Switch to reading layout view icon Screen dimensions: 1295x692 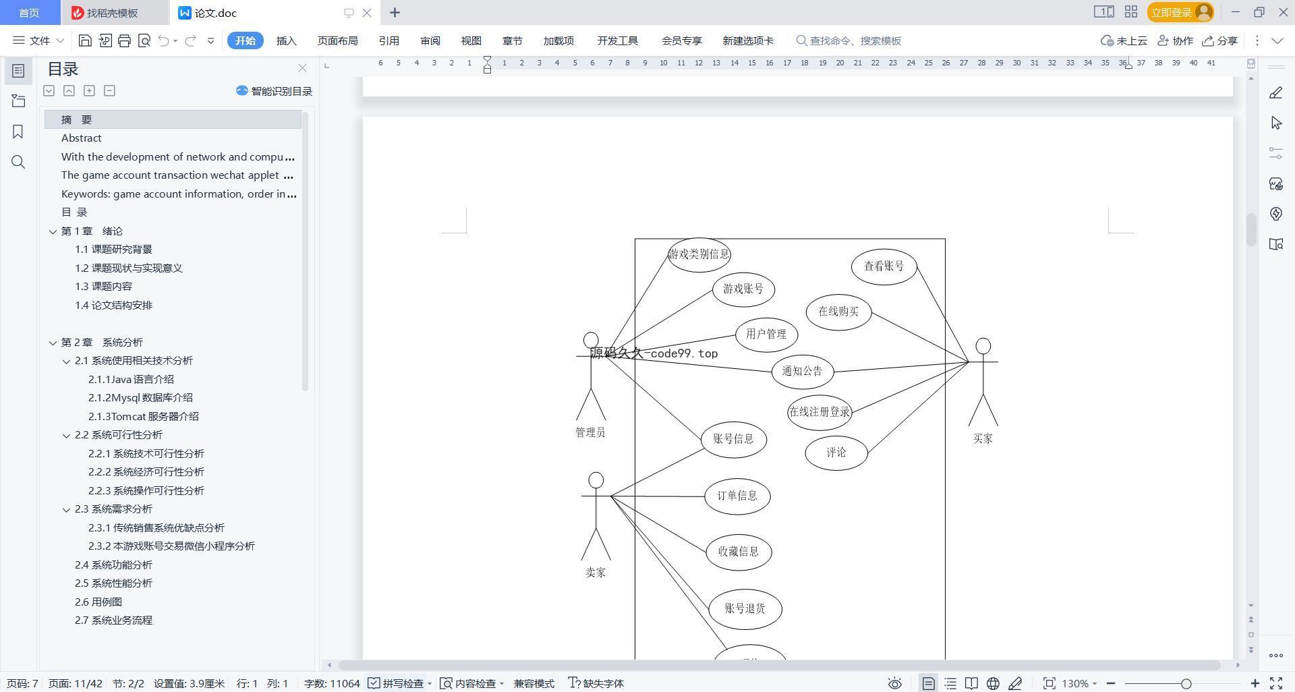click(971, 683)
